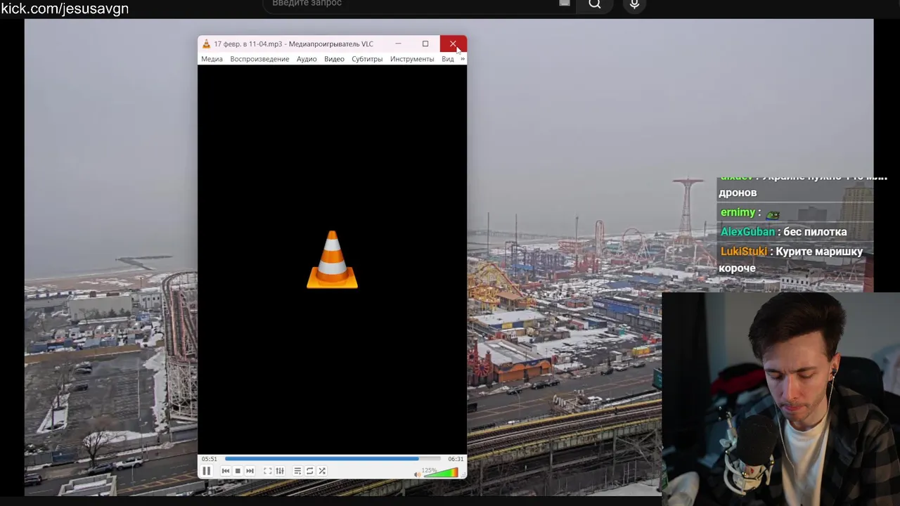Seek within the VLC playback progress bar
The image size is (900, 506).
click(333, 459)
